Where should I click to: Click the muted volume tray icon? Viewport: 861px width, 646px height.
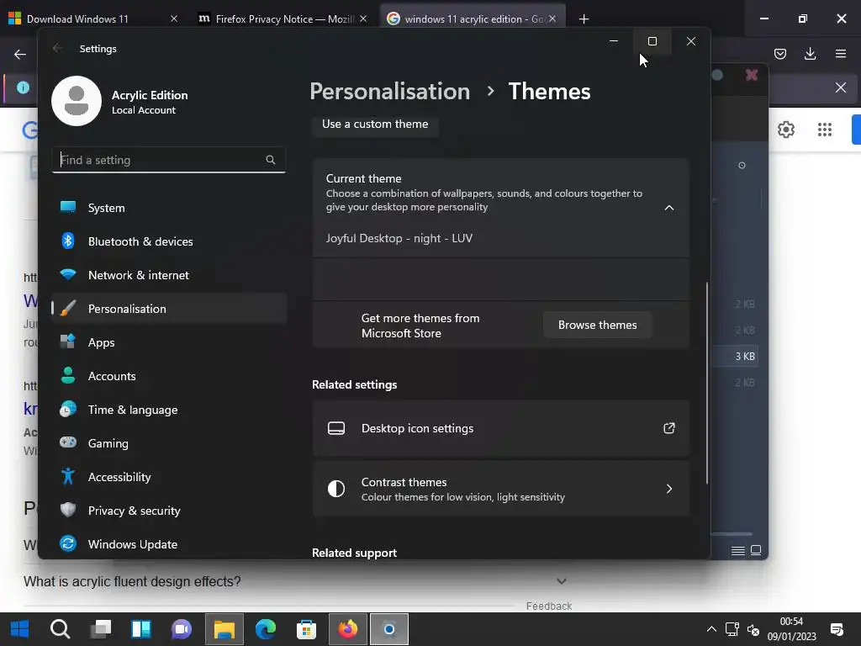(x=753, y=629)
